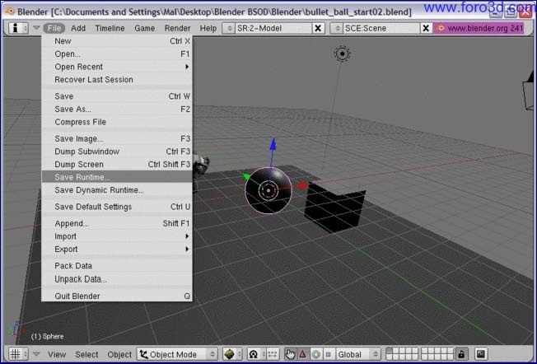The width and height of the screenshot is (537, 364).
Task: Open the screen browse arrows beside SR:2-Model
Action: tap(228, 28)
